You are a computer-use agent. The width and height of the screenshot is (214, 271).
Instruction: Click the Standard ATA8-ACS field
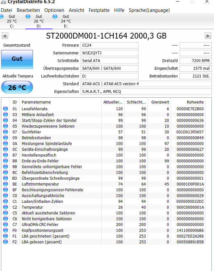tap(146, 84)
